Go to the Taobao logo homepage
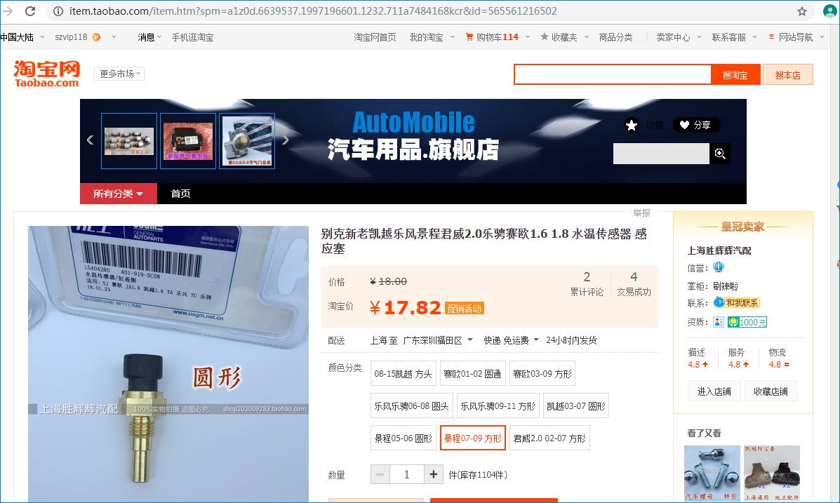The image size is (840, 503). click(46, 74)
